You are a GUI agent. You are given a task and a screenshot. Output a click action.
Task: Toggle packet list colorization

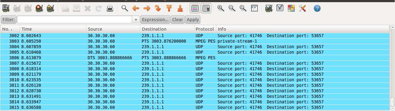tap(195, 8)
